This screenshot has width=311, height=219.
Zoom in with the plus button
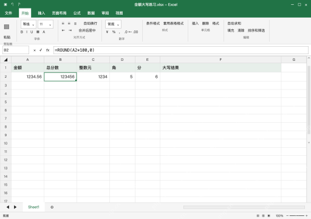(307, 216)
